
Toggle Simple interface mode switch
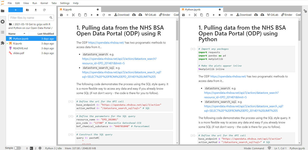(x=17, y=148)
